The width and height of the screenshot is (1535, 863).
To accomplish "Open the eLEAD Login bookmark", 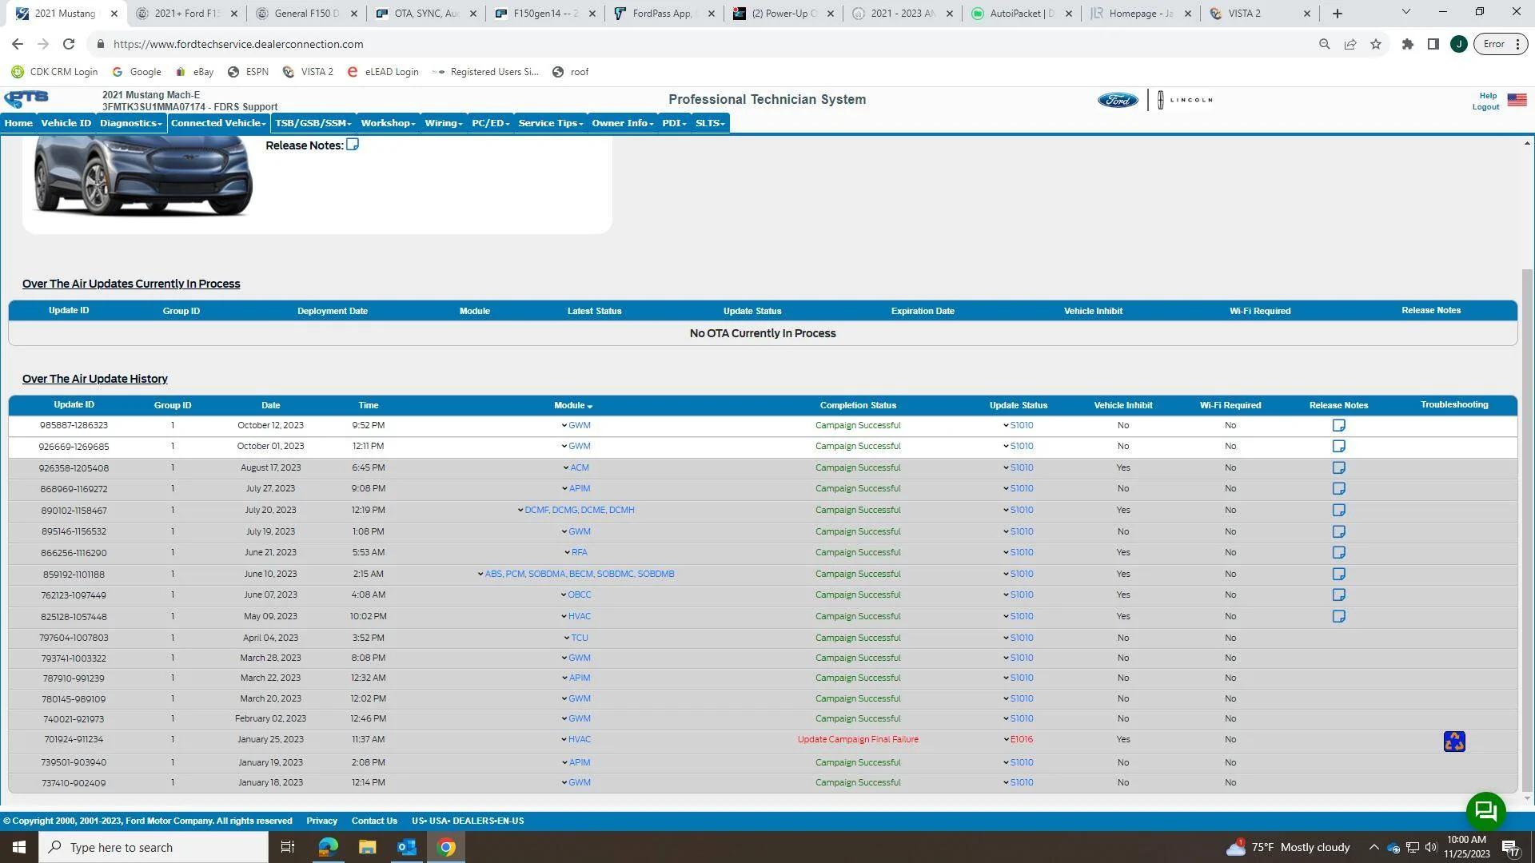I will pos(383,72).
